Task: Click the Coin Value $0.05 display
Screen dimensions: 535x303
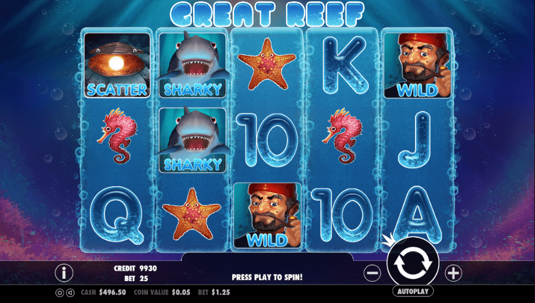Action: coord(162,292)
